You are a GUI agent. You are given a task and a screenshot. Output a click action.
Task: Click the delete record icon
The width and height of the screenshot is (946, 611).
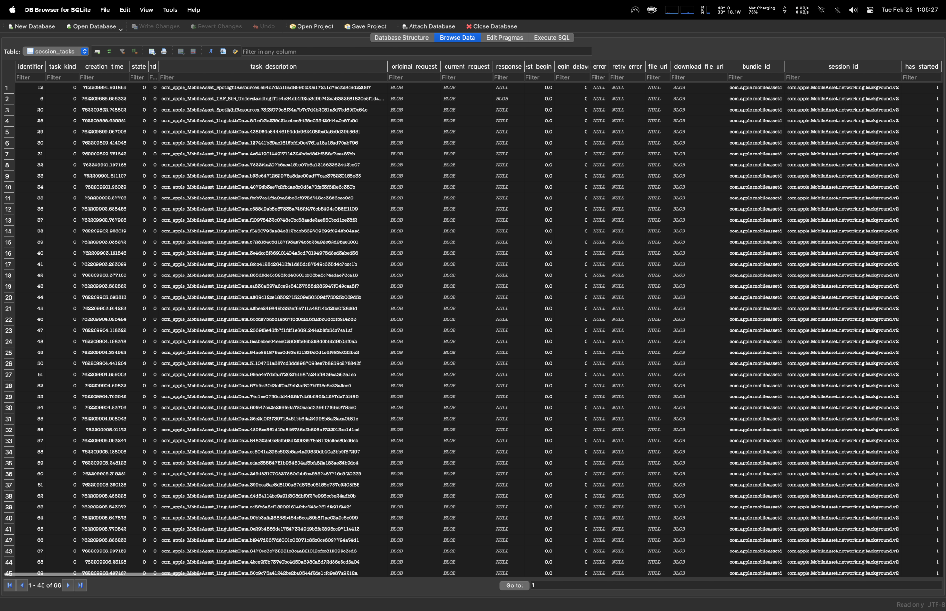coord(193,52)
